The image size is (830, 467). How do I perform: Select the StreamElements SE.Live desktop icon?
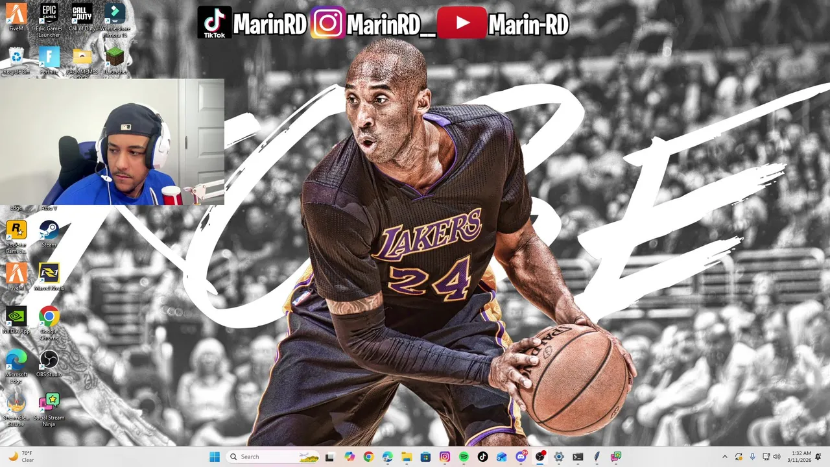click(x=16, y=410)
